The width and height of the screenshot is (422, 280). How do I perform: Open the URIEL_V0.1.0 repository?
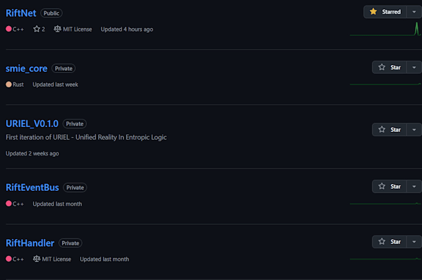[32, 123]
